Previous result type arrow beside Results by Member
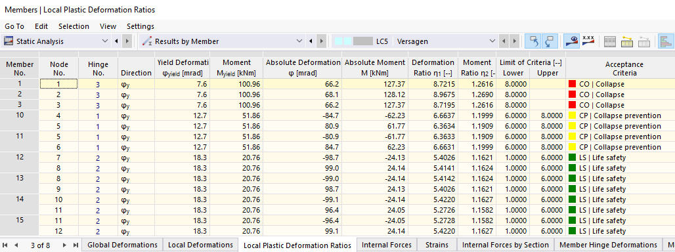 click(x=311, y=41)
